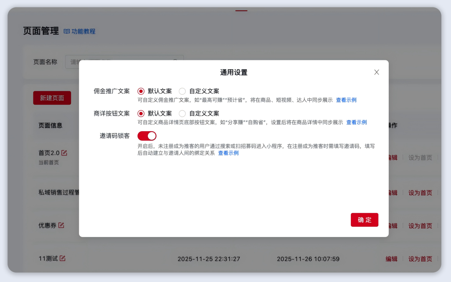Image resolution: width=451 pixels, height=282 pixels.
Task: Click 设为首页 on the 11测试 row
Action: point(420,259)
